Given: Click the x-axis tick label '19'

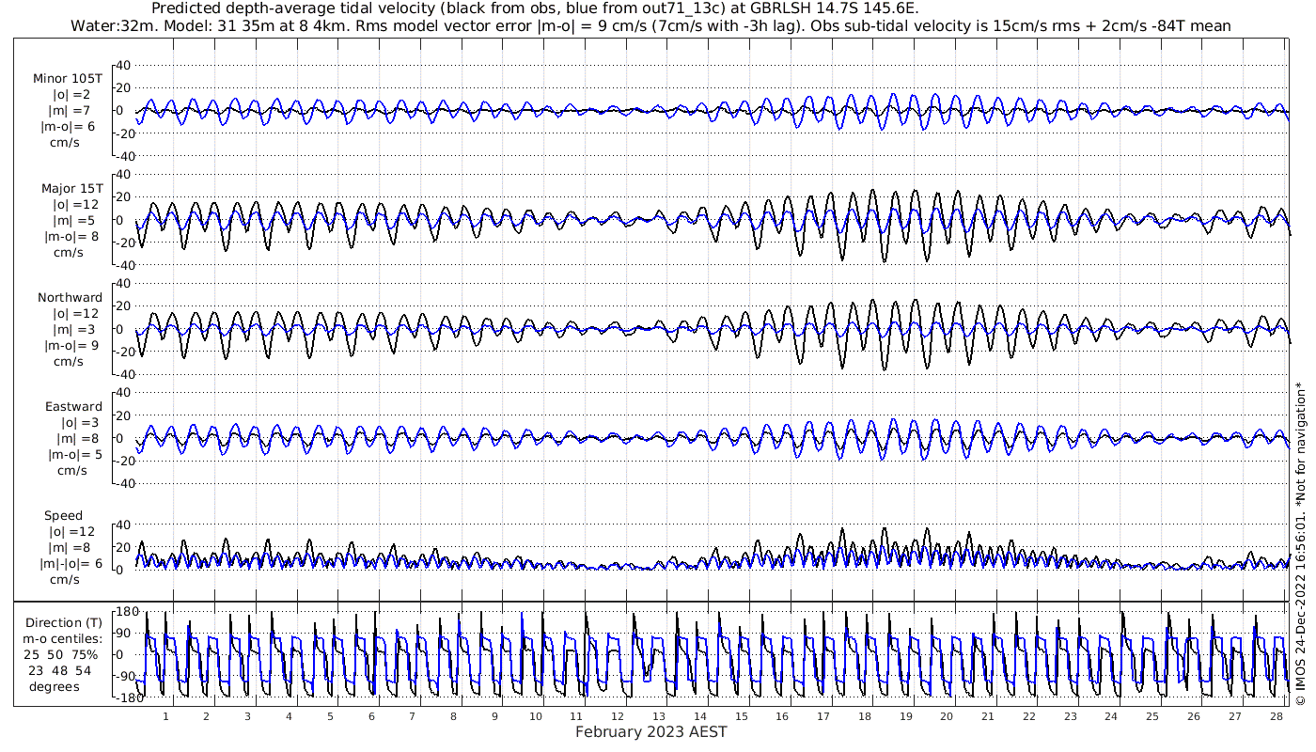Looking at the screenshot, I should [906, 716].
